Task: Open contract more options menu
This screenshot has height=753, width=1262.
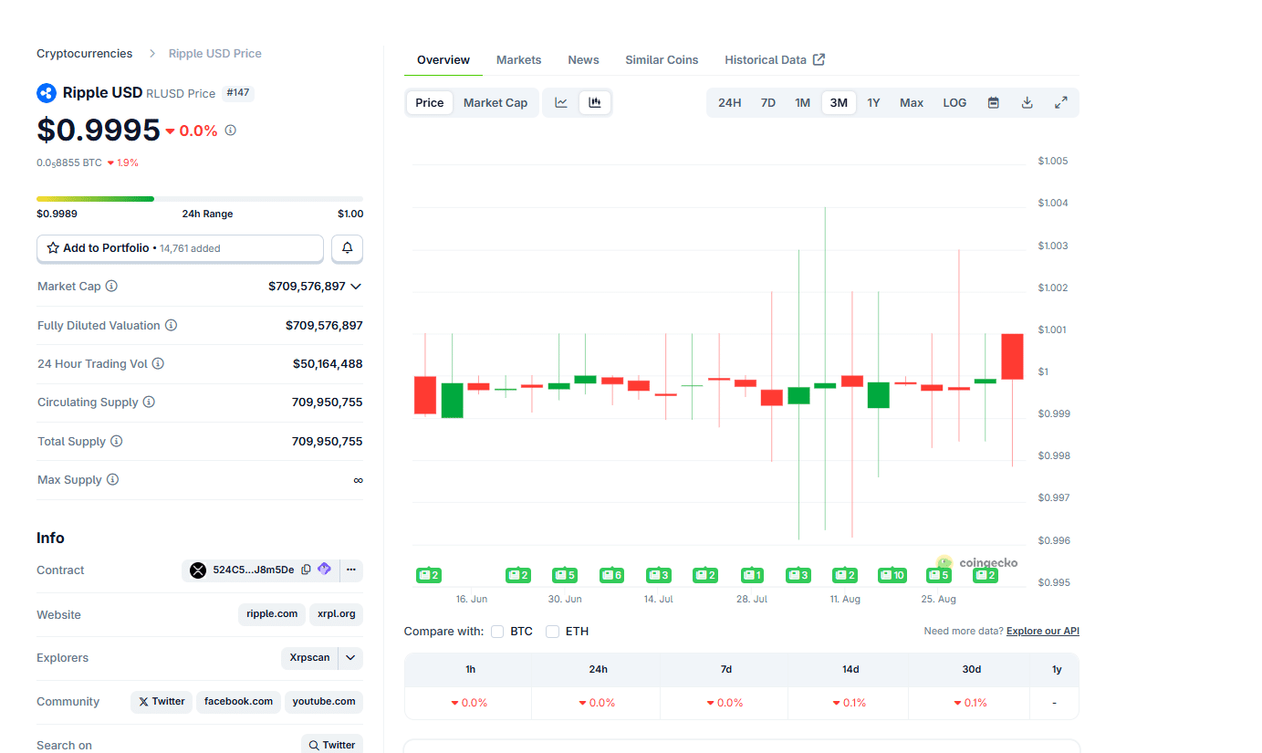Action: point(350,570)
